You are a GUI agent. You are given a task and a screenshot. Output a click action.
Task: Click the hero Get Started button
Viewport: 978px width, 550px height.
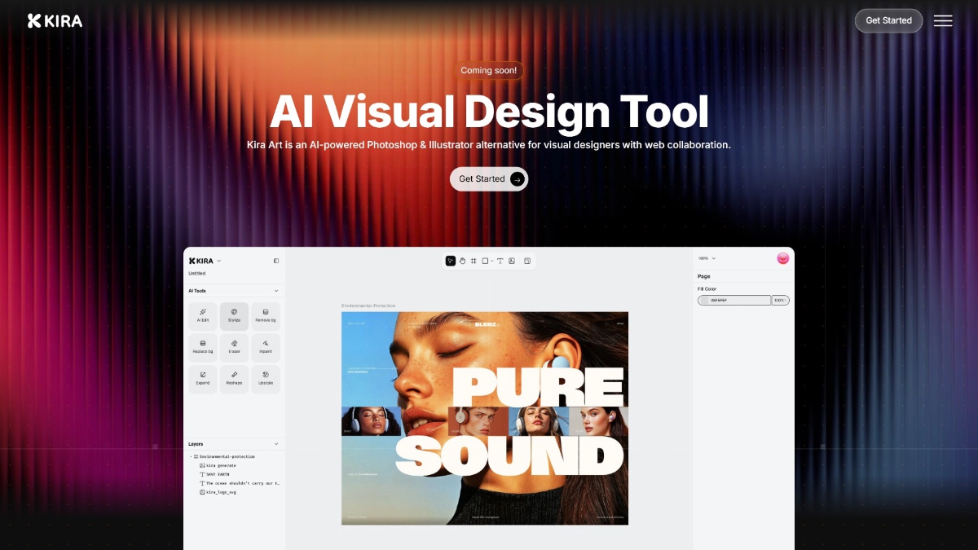click(489, 179)
